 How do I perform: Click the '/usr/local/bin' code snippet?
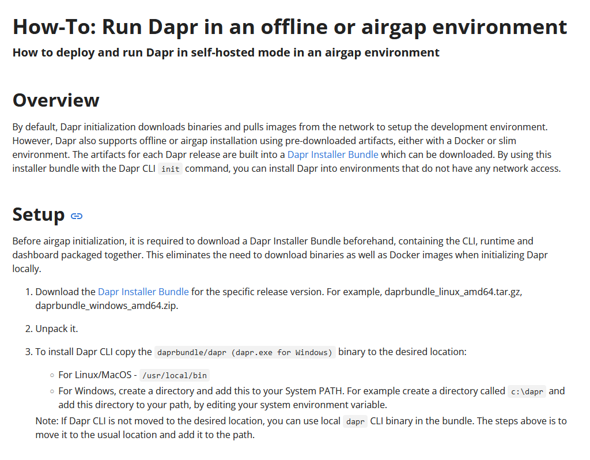[x=174, y=375]
